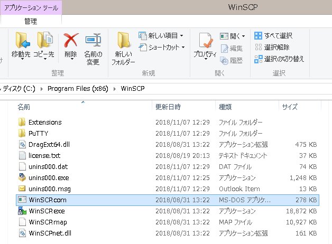This screenshot has height=244, width=332.
Task: Expand the コピー先 dropdown arrow
Action: (x=45, y=59)
